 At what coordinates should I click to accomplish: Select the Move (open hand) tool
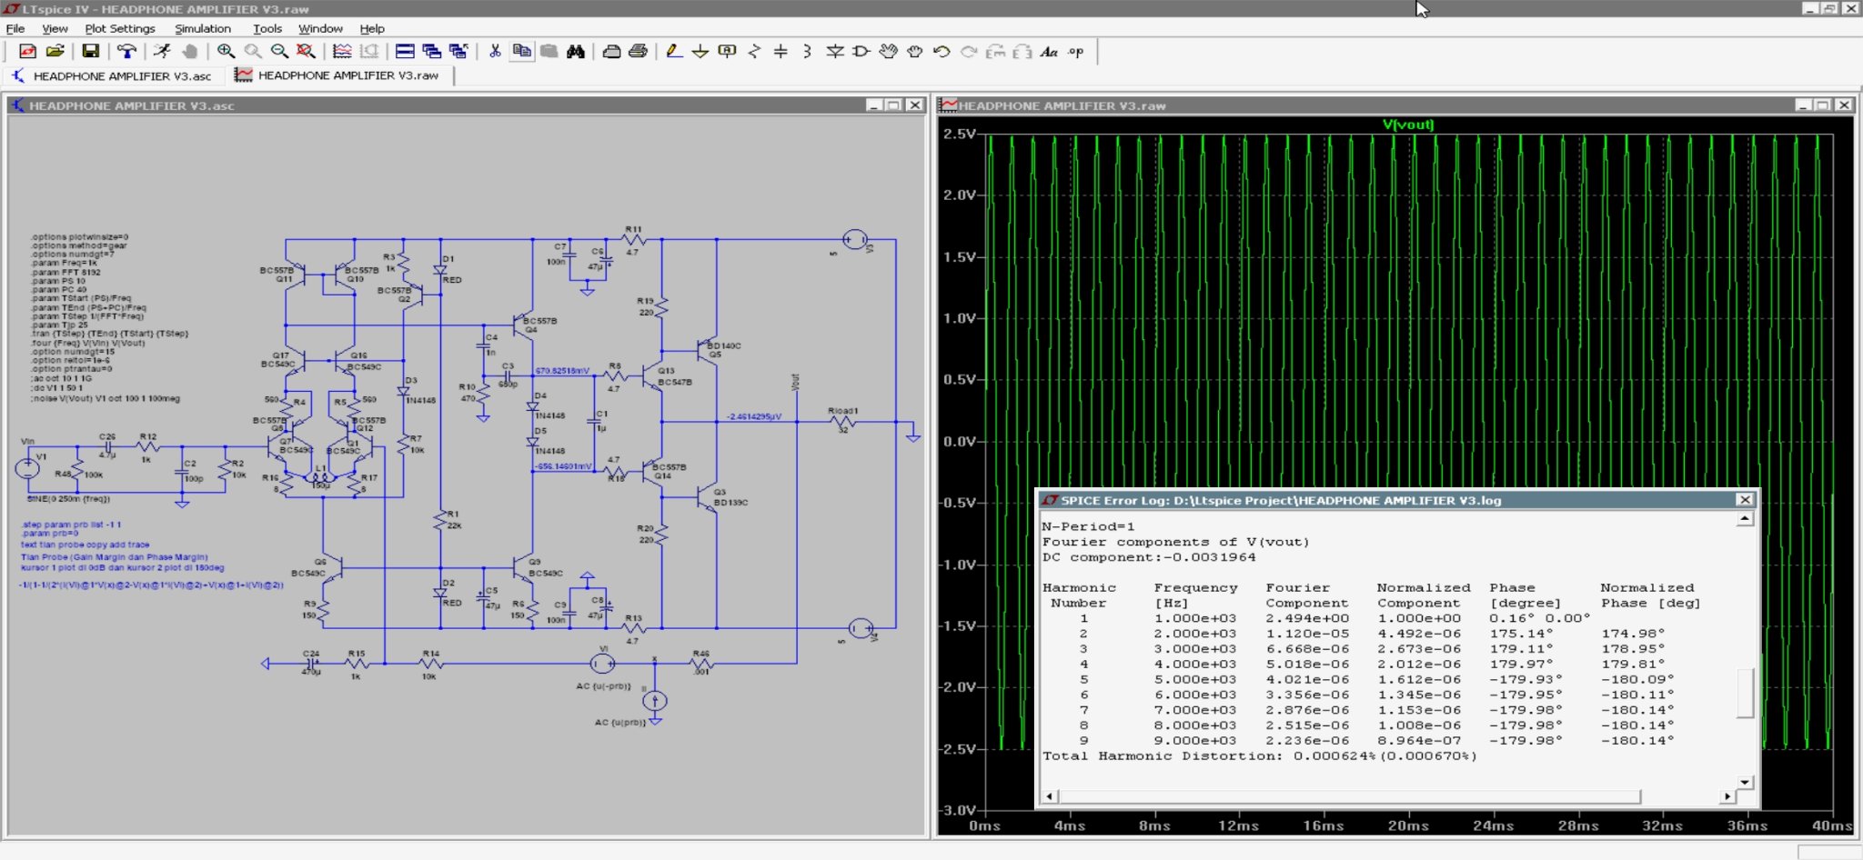coord(889,52)
